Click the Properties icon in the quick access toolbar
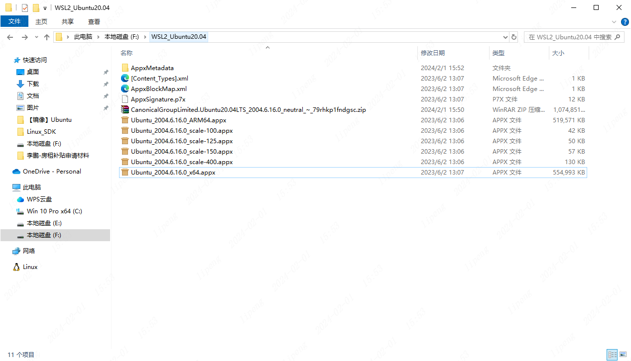631x361 pixels. point(25,8)
